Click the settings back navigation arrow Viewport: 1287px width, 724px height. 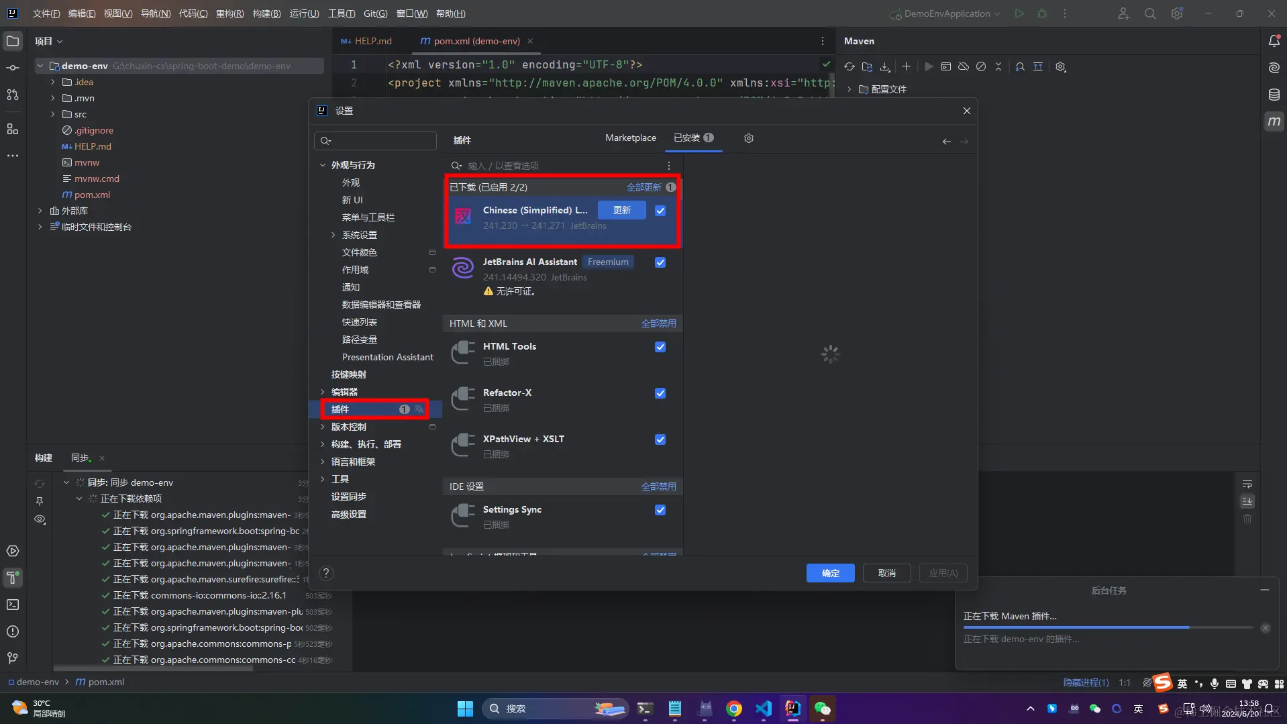click(x=946, y=142)
